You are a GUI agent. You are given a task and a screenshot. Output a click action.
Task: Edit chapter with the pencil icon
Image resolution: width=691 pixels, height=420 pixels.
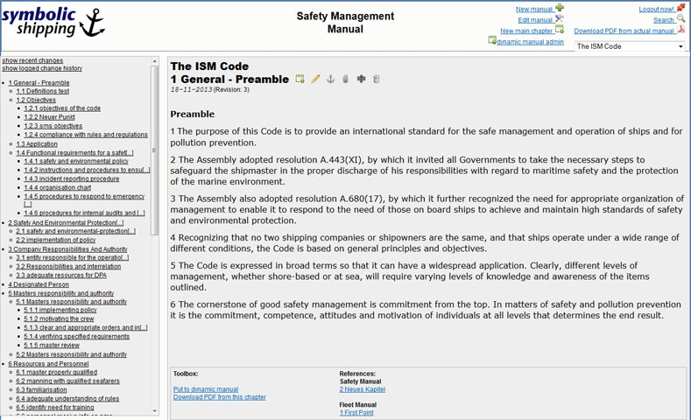[315, 80]
